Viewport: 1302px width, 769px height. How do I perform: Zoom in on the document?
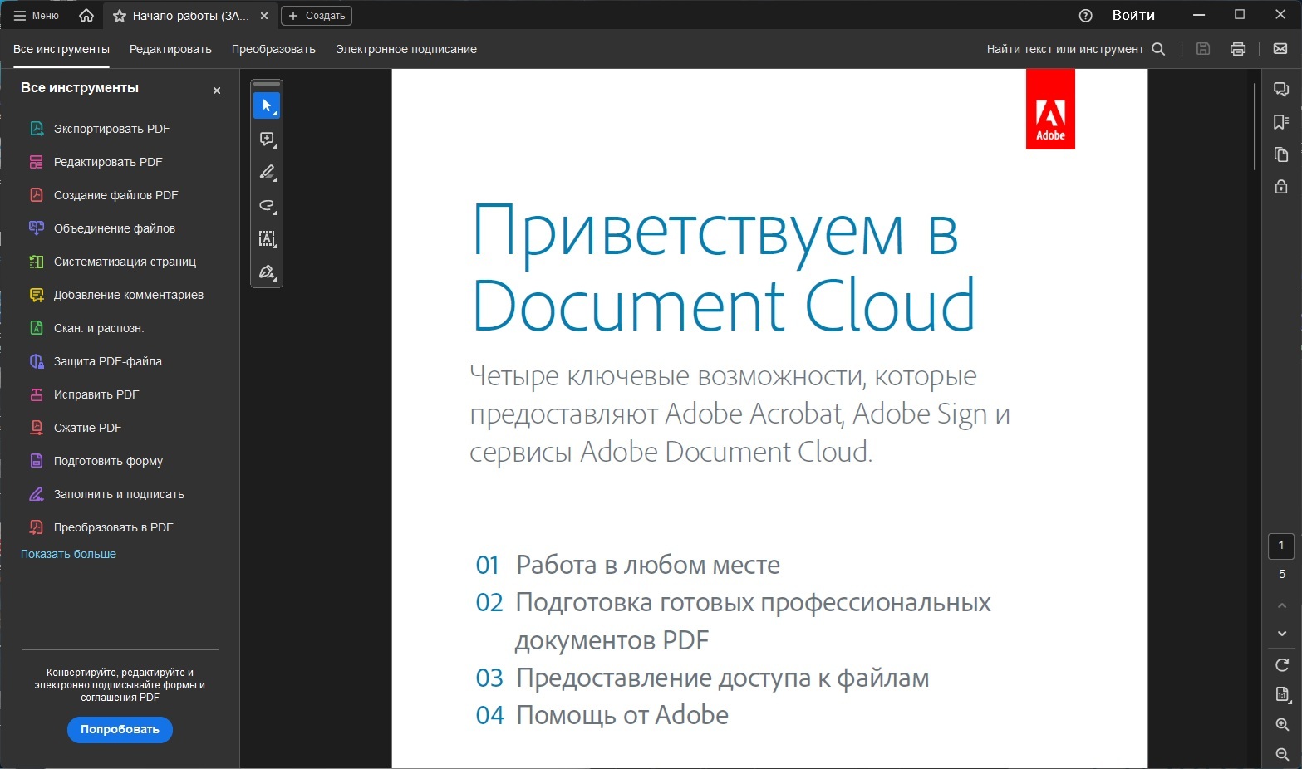[1282, 725]
